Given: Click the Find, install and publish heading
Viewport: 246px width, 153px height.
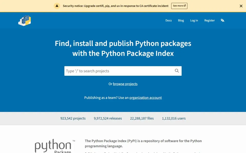Looking at the screenshot, I should [123, 48].
